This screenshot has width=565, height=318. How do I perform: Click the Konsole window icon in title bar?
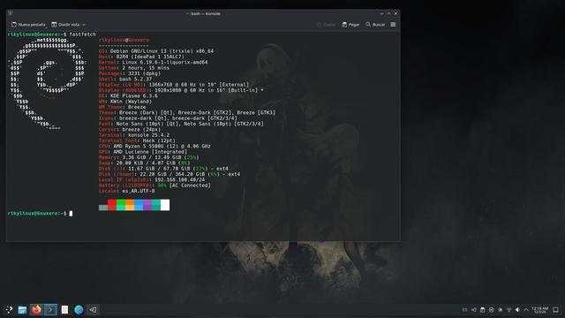pyautogui.click(x=11, y=13)
